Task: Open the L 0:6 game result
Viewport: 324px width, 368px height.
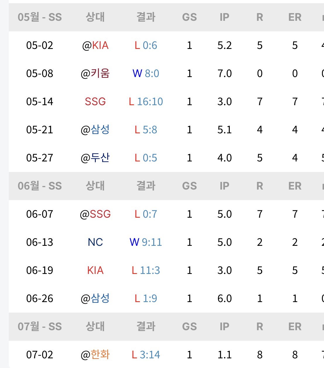Action: coord(146,45)
